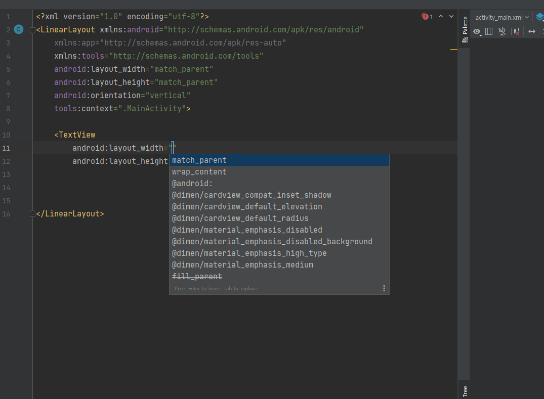
Task: Collapse the closing LinearLayout fold marker
Action: [x=32, y=214]
